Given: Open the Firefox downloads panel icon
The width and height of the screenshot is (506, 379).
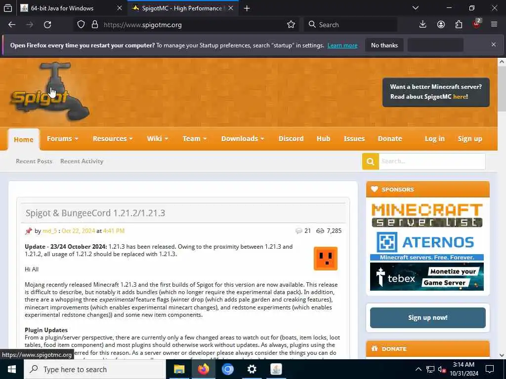Looking at the screenshot, I should tap(423, 25).
